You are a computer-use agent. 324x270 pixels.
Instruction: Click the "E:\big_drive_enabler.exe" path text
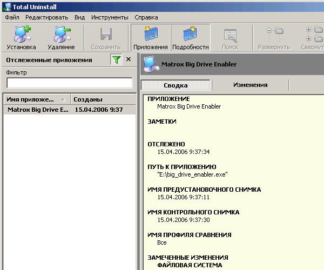[x=192, y=174]
